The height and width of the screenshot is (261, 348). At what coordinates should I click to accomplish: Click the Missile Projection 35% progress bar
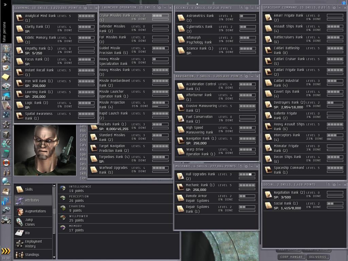click(x=160, y=106)
